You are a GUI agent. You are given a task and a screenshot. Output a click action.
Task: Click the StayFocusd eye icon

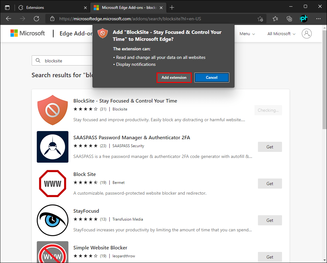(x=52, y=220)
